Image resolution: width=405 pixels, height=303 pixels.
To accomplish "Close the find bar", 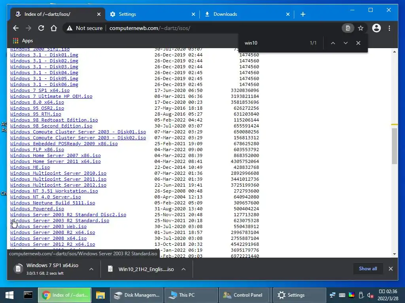I will [358, 43].
